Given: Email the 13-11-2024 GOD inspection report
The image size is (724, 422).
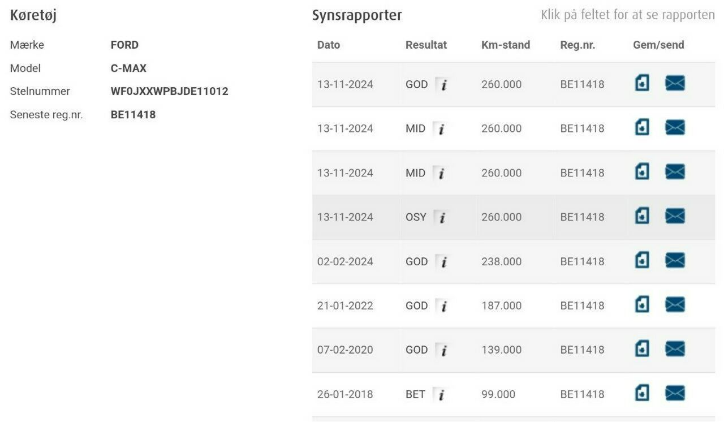Looking at the screenshot, I should click(675, 84).
